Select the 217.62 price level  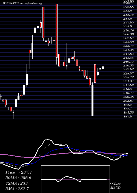[x=129, y=85]
